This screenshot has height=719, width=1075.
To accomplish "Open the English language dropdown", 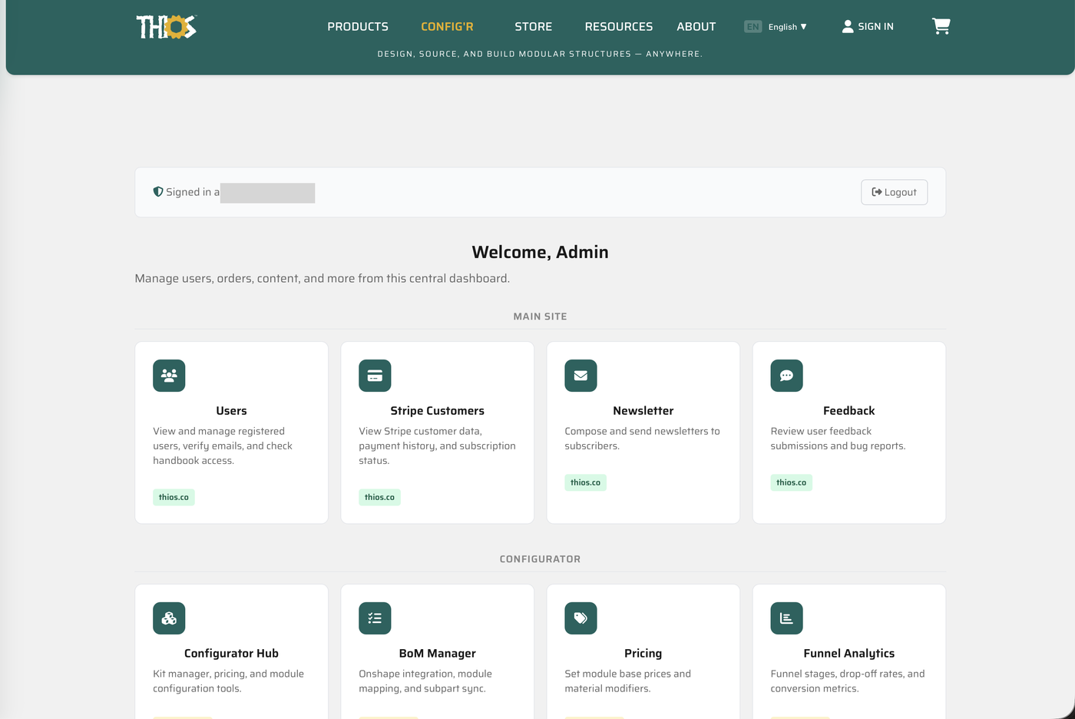I will click(788, 27).
